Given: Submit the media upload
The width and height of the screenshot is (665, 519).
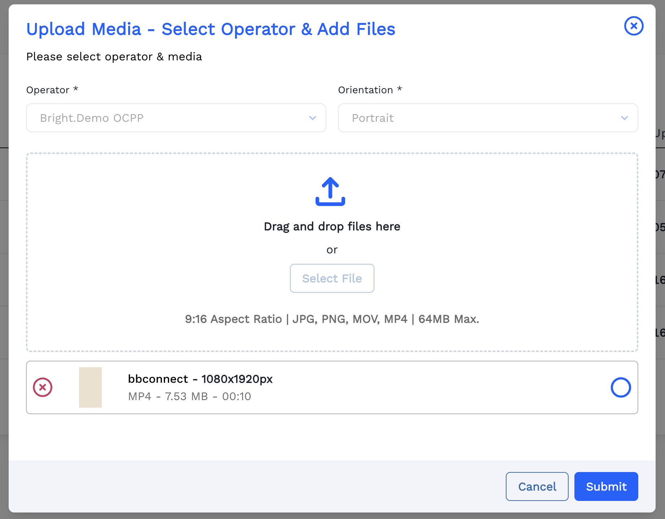Looking at the screenshot, I should [606, 486].
